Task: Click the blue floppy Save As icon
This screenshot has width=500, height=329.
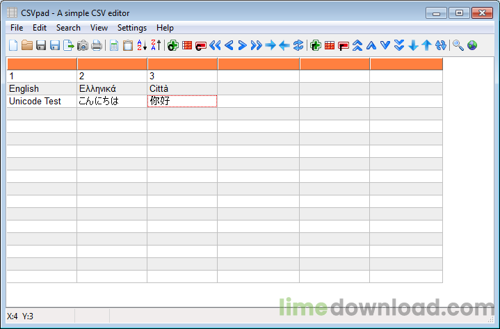Action: (55, 46)
